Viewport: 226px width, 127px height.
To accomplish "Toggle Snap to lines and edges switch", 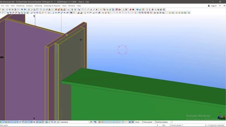I will [120, 122].
